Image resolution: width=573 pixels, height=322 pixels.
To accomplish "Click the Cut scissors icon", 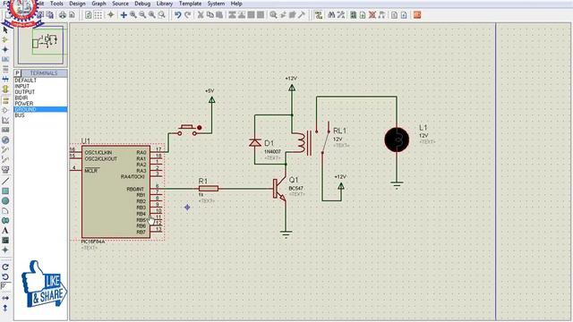I will coord(201,15).
